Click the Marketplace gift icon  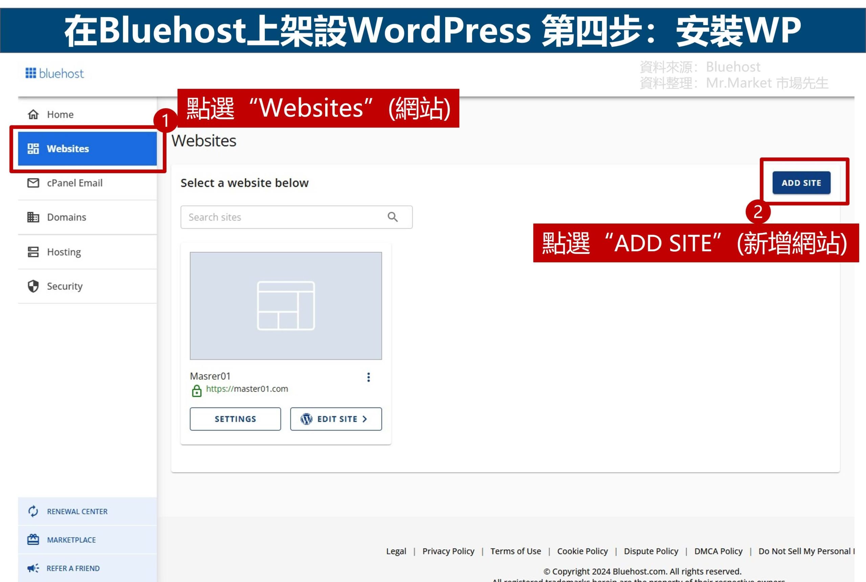pyautogui.click(x=33, y=539)
